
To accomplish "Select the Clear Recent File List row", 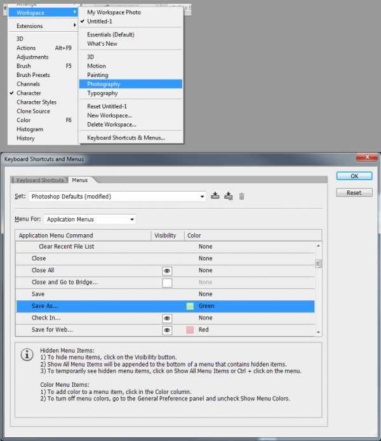I will click(x=67, y=246).
